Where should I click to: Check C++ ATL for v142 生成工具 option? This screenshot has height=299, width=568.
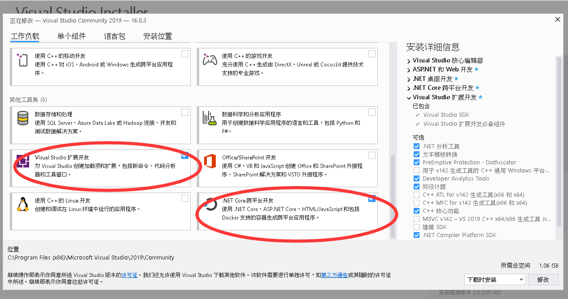coord(417,195)
